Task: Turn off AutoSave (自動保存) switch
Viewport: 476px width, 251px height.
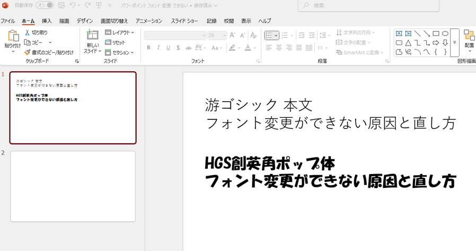Action: 45,5
